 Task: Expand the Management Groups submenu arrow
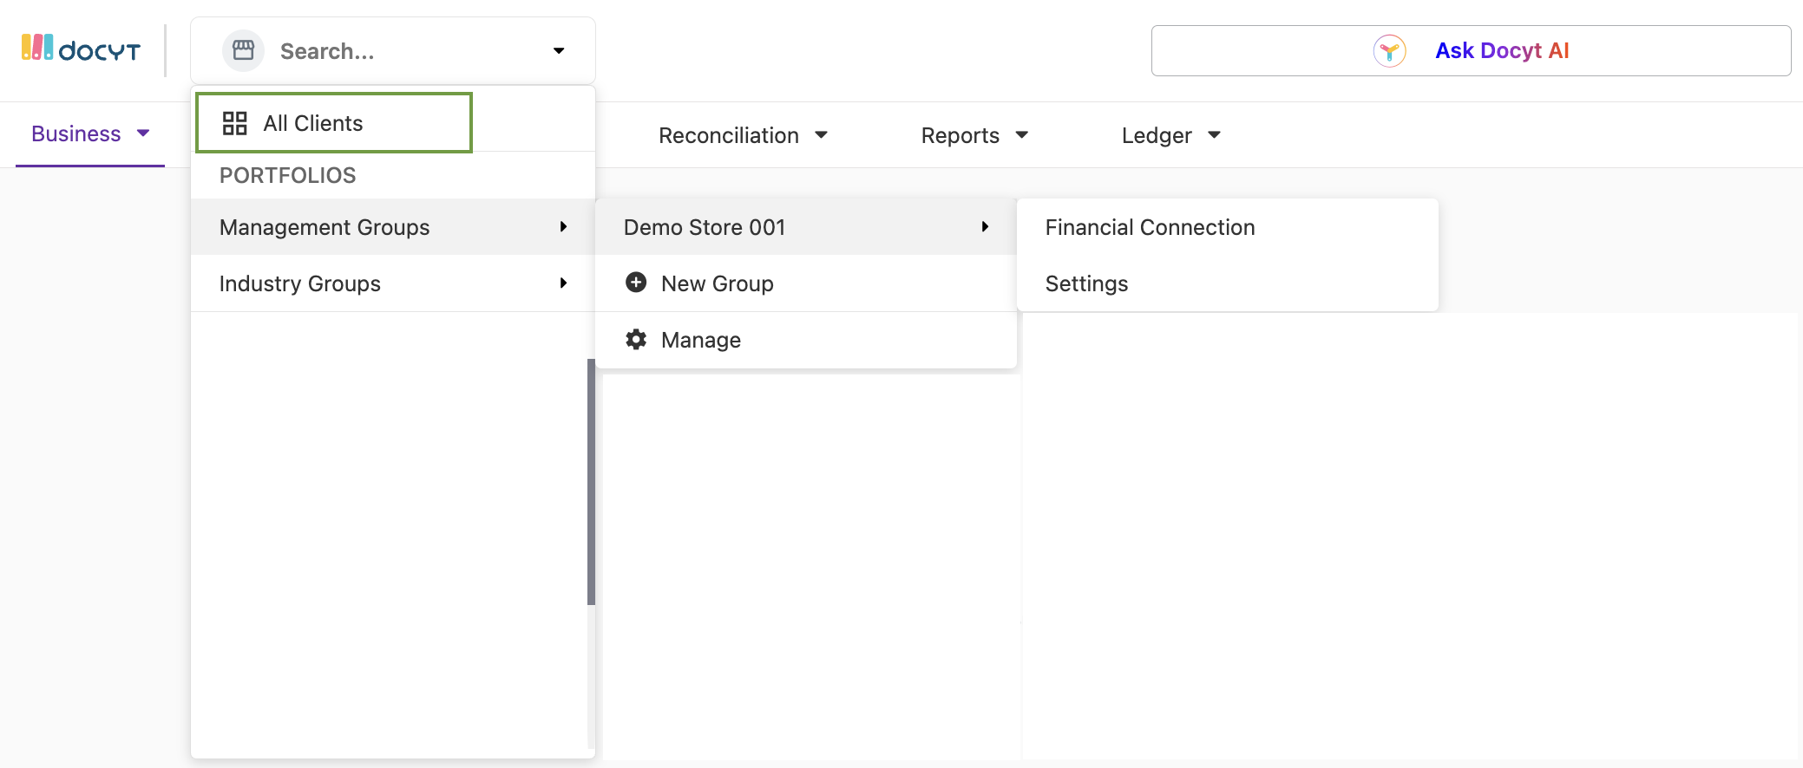[x=563, y=227]
